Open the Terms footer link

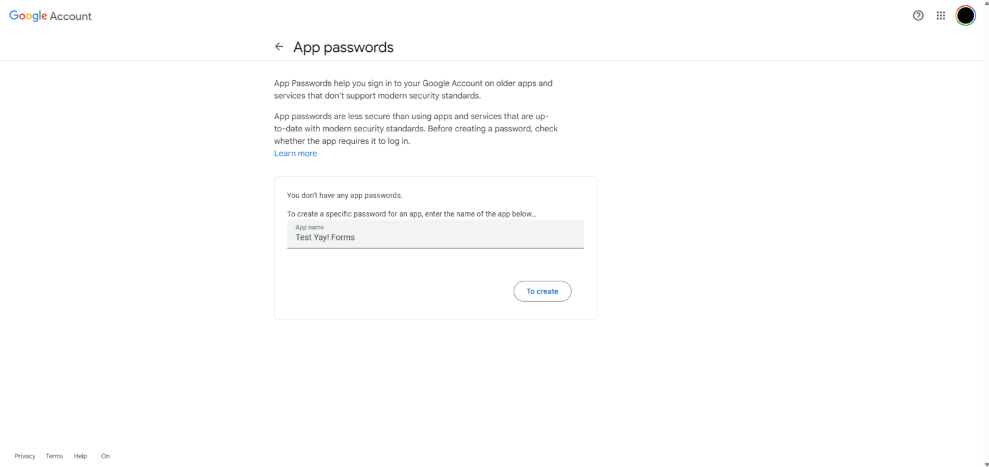point(54,457)
